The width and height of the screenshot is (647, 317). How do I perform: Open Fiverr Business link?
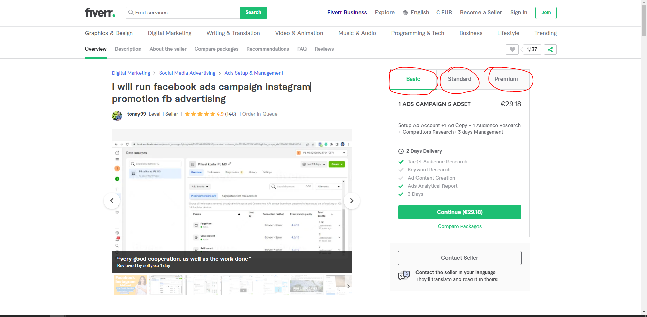347,12
